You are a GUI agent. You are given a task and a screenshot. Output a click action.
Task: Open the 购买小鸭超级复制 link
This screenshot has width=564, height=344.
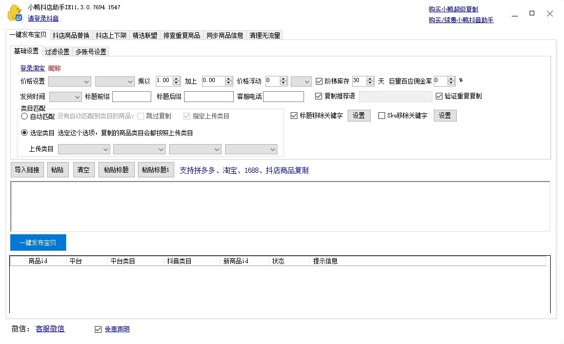pos(453,9)
